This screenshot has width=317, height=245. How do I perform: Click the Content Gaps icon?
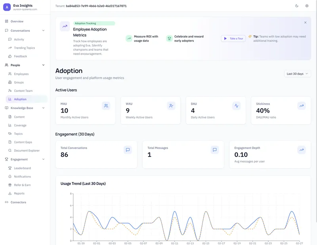pos(10,142)
